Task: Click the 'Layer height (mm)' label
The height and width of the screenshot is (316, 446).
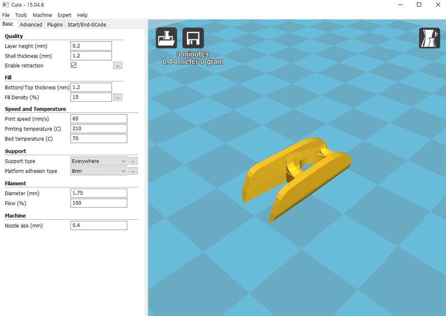Action: pyautogui.click(x=26, y=46)
